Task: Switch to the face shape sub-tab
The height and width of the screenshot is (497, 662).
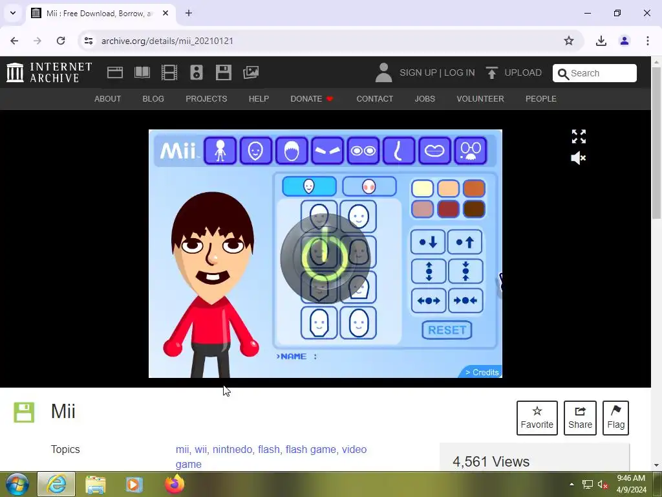Action: [309, 186]
